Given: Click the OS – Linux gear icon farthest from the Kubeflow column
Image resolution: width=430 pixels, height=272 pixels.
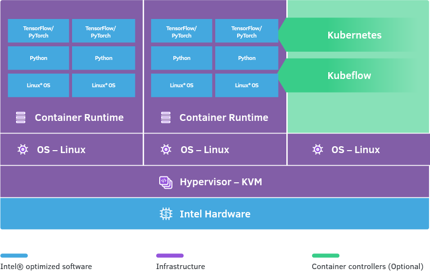Looking at the screenshot, I should (x=23, y=150).
